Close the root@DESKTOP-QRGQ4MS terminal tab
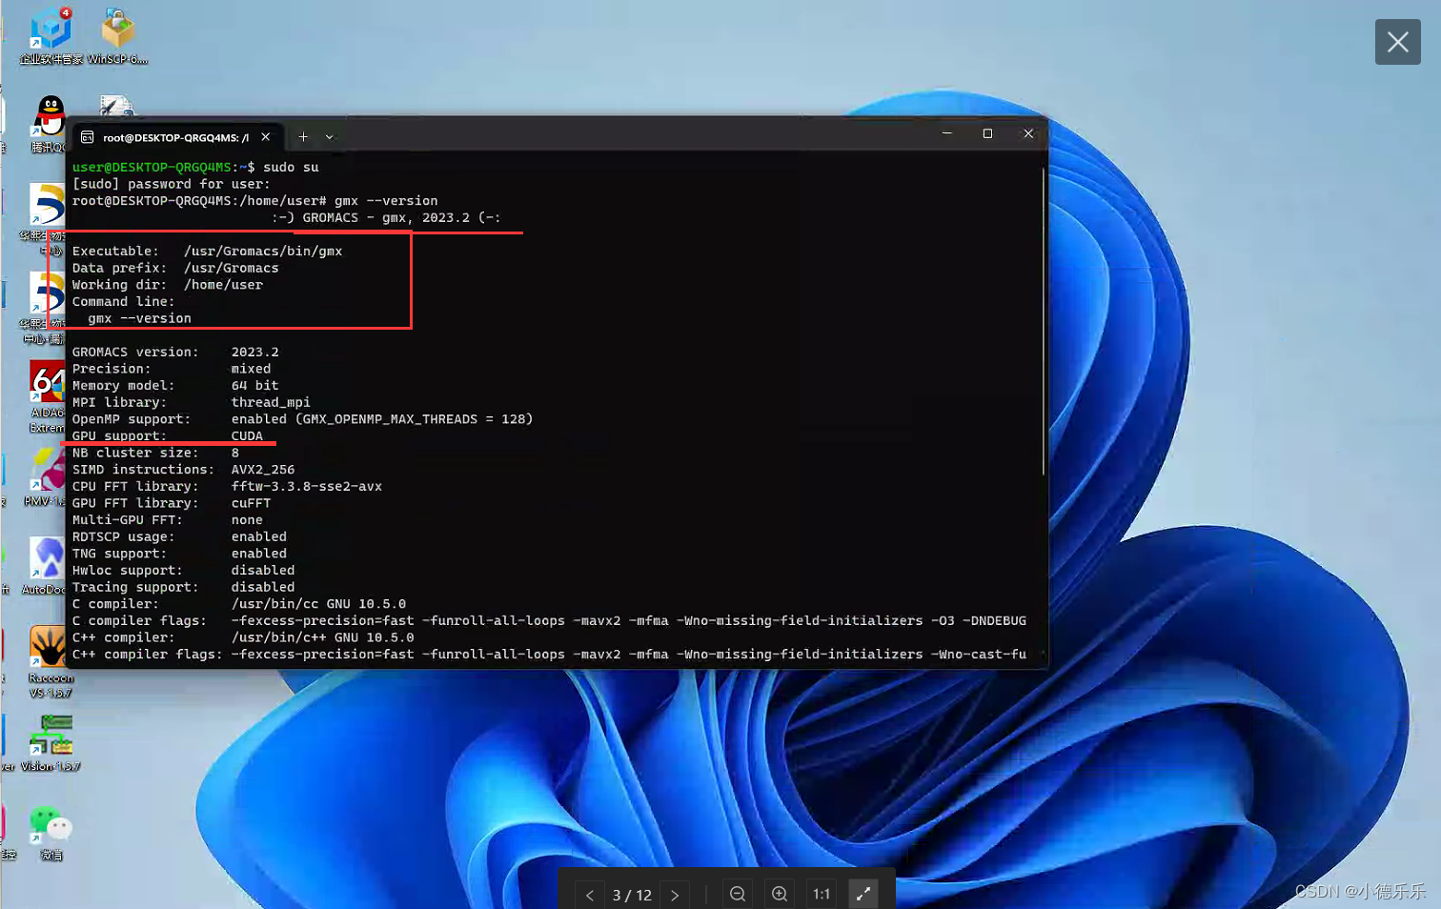 click(x=266, y=137)
